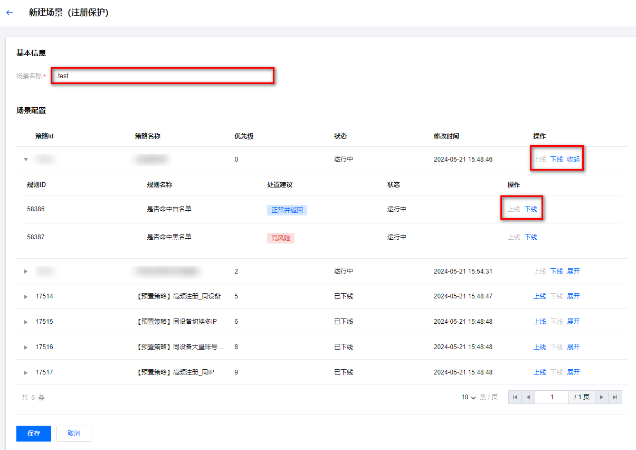Image resolution: width=636 pixels, height=450 pixels.
Task: Jump to last page arrow
Action: click(615, 397)
